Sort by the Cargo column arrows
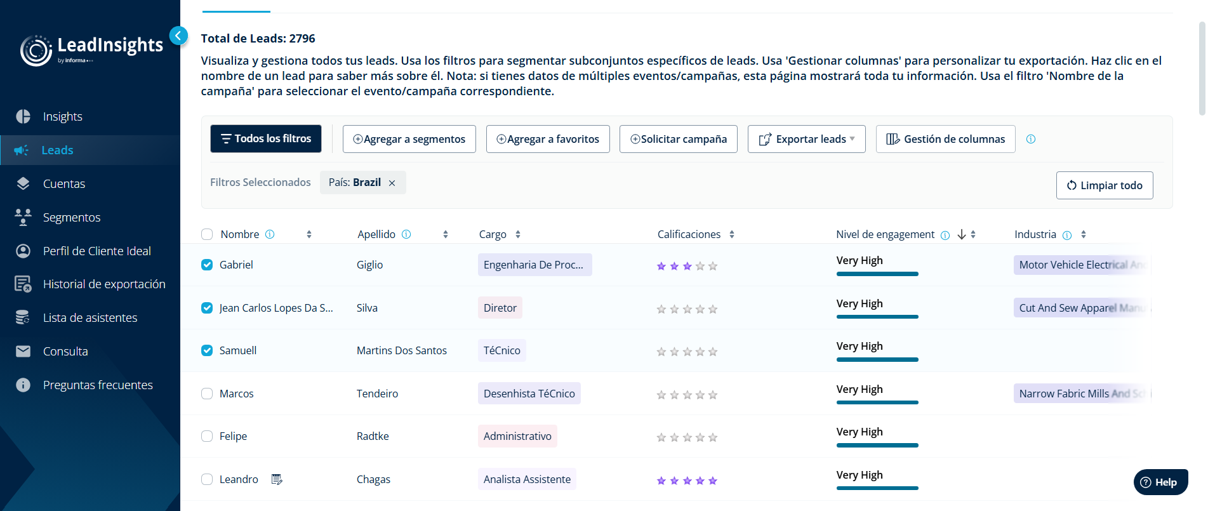 tap(518, 234)
